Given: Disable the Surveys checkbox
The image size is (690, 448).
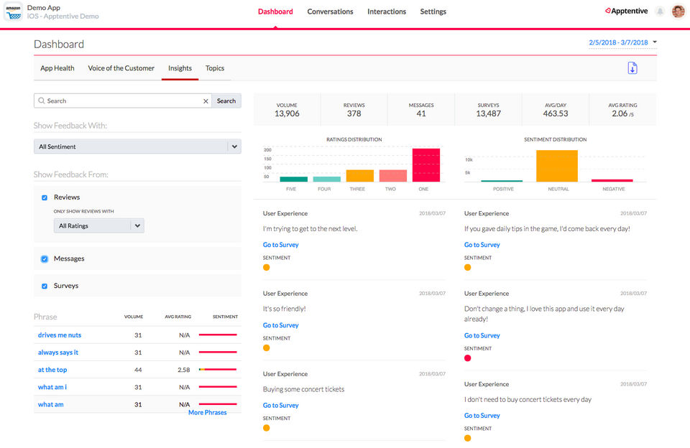Looking at the screenshot, I should click(x=45, y=286).
